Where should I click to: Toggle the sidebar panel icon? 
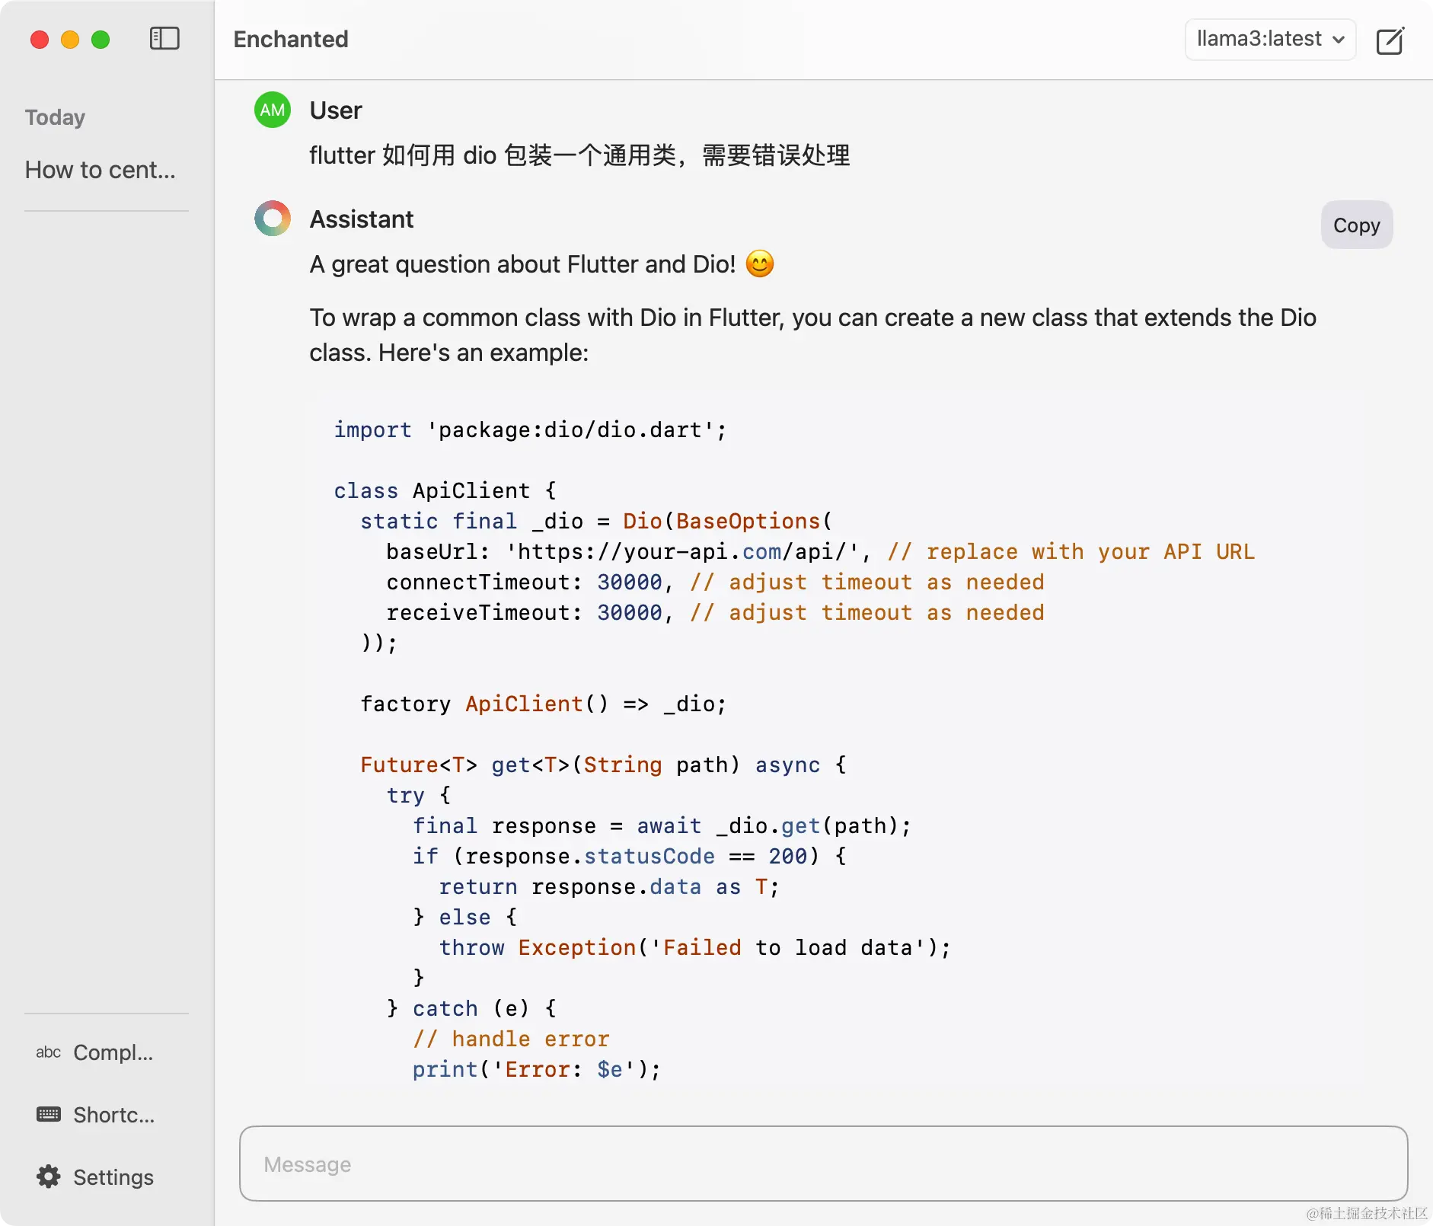click(x=164, y=39)
